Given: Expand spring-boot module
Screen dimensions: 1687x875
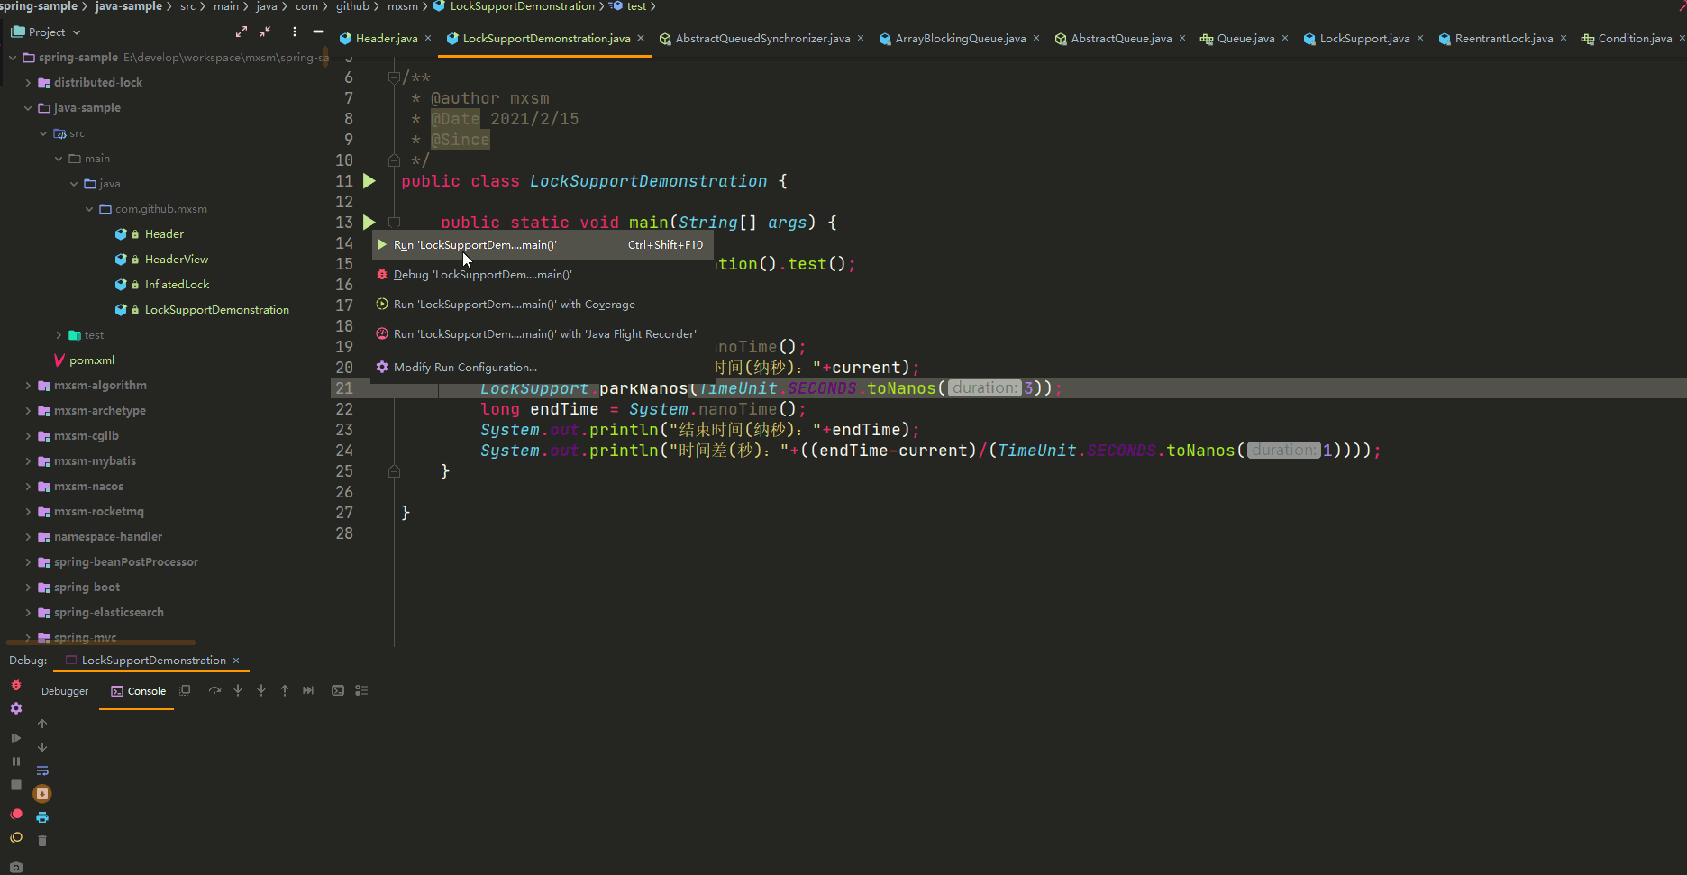Looking at the screenshot, I should pos(28,587).
